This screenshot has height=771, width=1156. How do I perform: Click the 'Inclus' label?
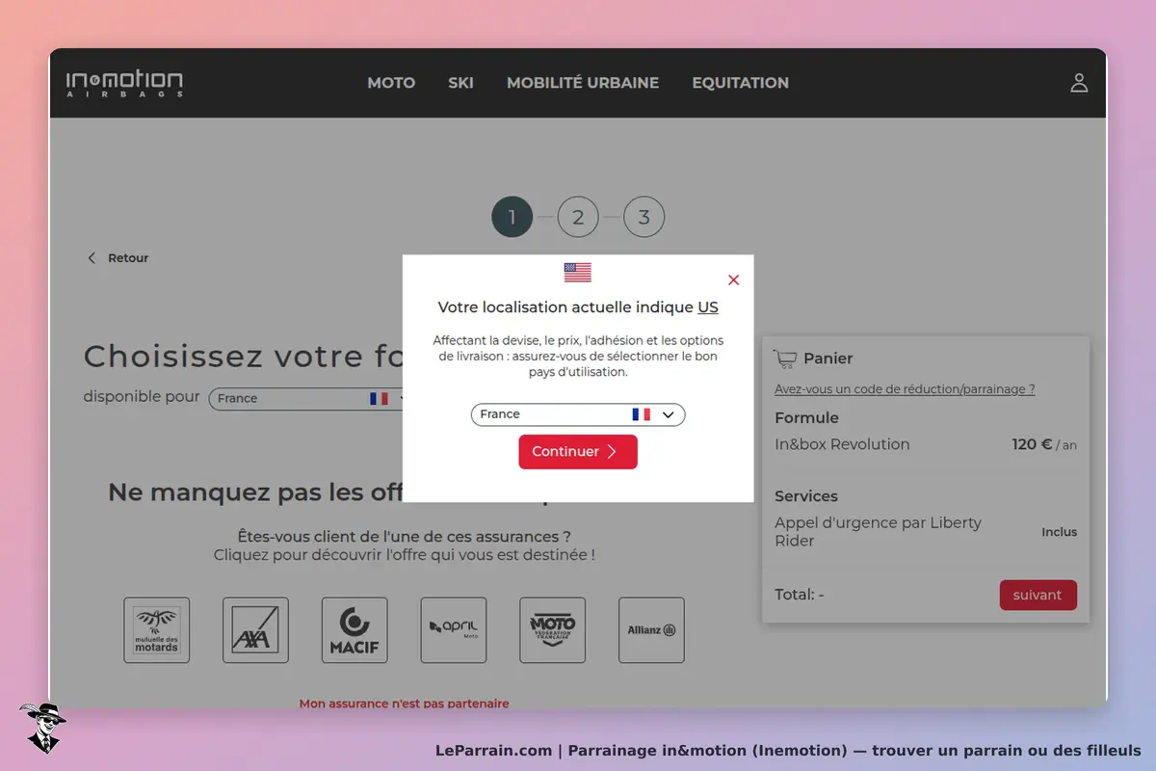[x=1059, y=532]
